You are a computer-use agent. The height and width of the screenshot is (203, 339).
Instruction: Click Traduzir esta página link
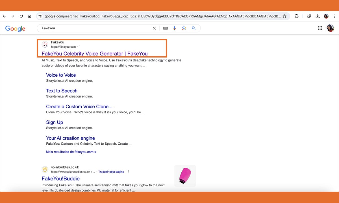[111, 172]
